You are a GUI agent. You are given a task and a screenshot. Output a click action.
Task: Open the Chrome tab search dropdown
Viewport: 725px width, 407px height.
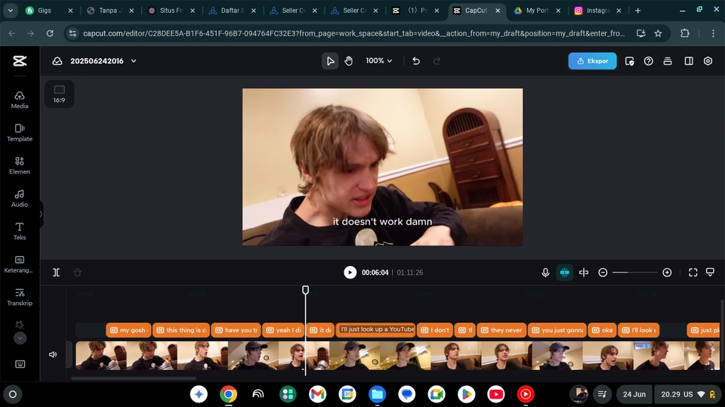[x=10, y=10]
